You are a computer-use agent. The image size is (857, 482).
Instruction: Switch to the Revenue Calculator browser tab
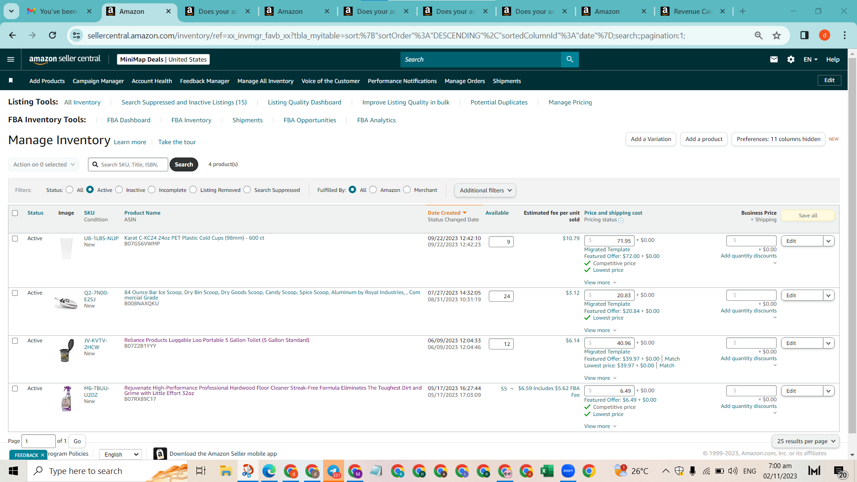pos(693,11)
